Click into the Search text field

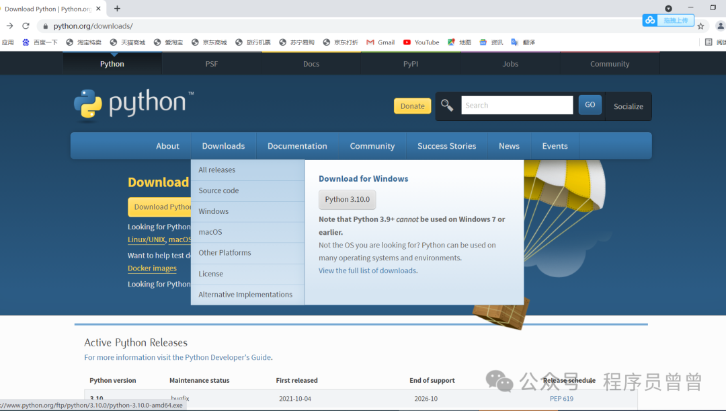pos(516,106)
